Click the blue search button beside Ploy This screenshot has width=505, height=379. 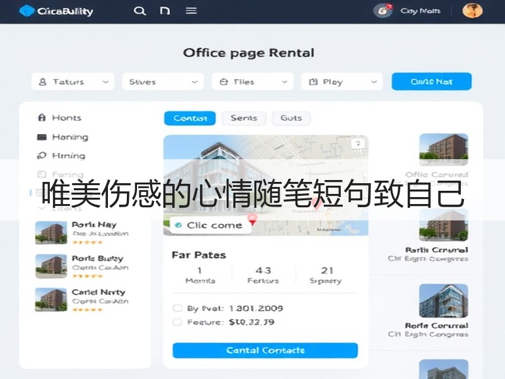coord(432,81)
